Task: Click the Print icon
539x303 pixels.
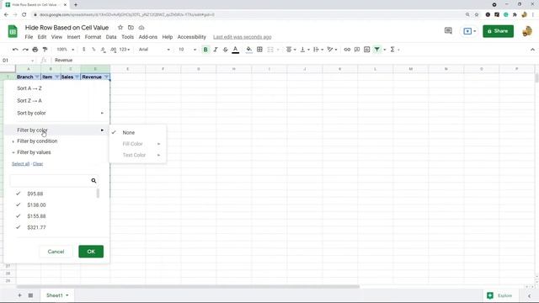Action: [35, 50]
